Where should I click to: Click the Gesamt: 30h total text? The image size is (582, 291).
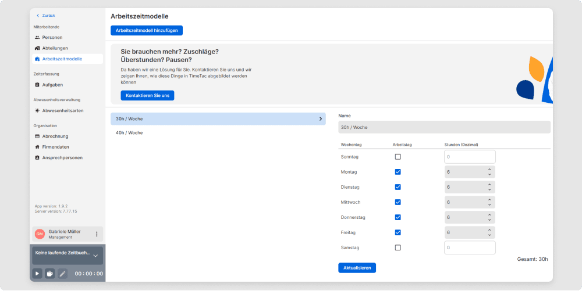coord(533,259)
